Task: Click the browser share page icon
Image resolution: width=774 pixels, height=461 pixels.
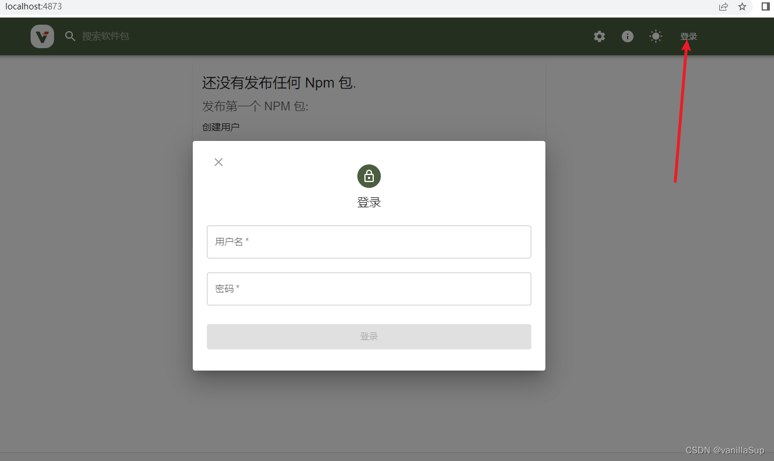Action: (x=723, y=7)
